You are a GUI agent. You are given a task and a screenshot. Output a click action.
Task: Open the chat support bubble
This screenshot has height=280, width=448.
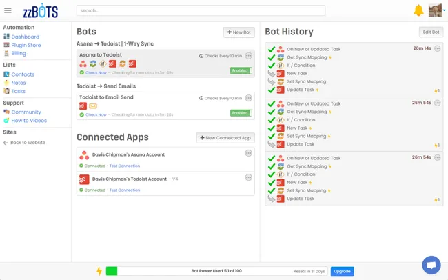pyautogui.click(x=431, y=265)
